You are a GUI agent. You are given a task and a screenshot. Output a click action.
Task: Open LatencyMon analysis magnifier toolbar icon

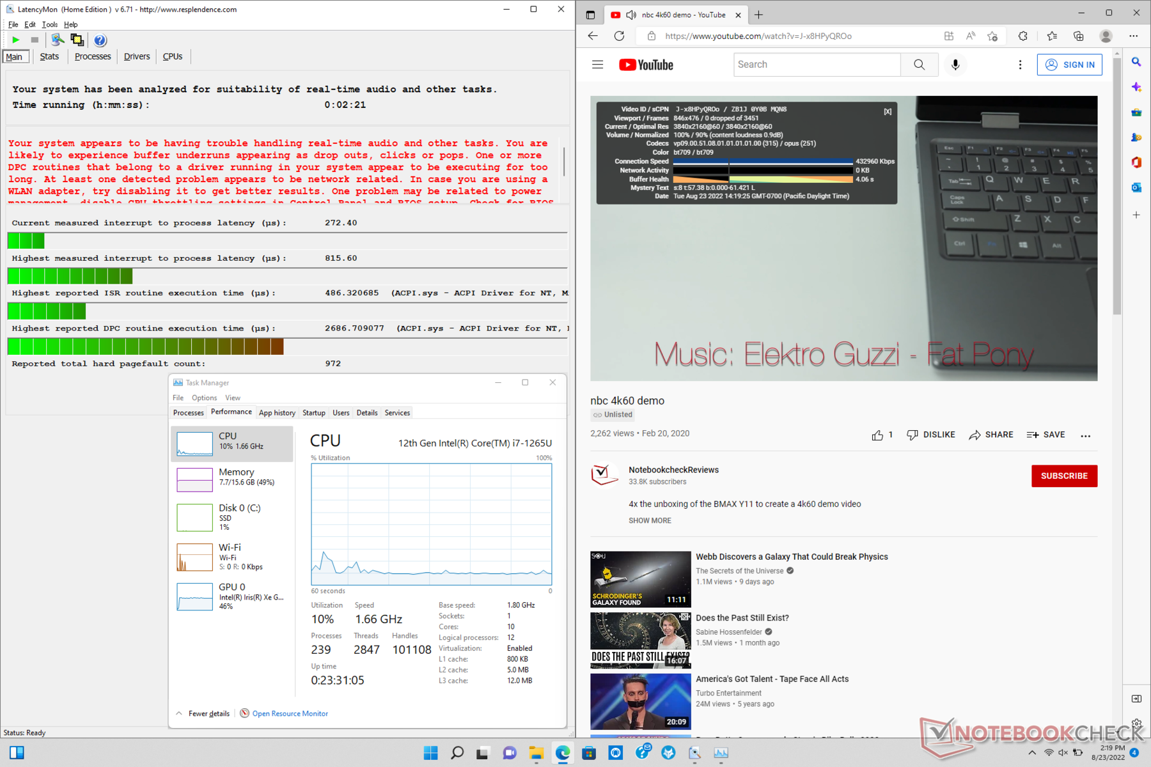[x=58, y=40]
